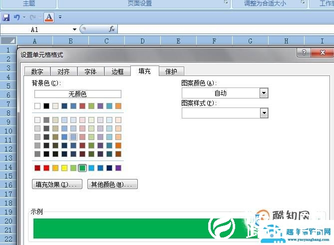This screenshot has width=334, height=245.
Task: Select row 1 header
Action: (x=8, y=50)
